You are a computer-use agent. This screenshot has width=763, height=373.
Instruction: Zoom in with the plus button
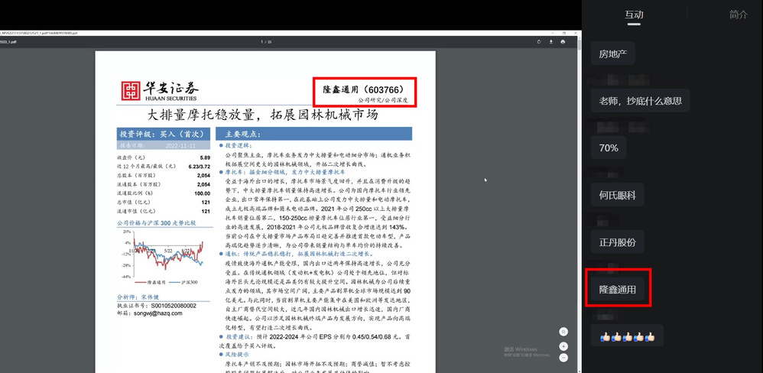pyautogui.click(x=563, y=346)
